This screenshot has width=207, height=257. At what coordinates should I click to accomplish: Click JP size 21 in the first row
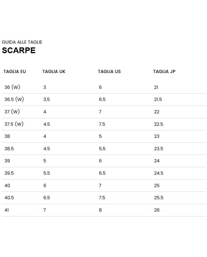pyautogui.click(x=156, y=87)
